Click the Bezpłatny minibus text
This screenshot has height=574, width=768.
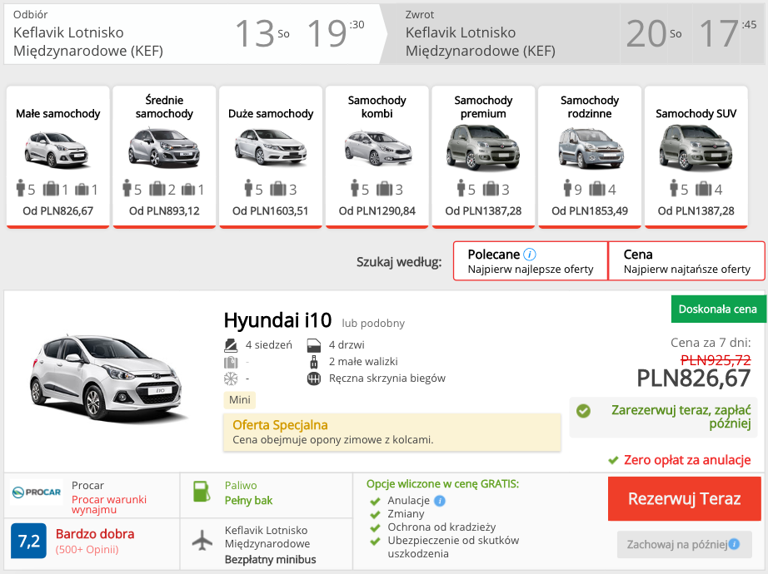(x=271, y=559)
